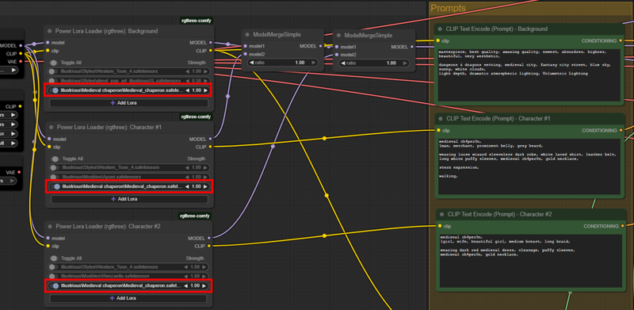Click the CONDITIONING output of Character #2 prompt node

(622, 226)
